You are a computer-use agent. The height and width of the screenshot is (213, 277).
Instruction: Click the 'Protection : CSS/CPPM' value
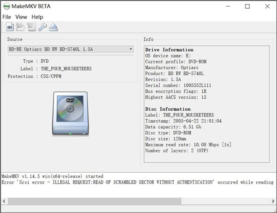pyautogui.click(x=51, y=76)
